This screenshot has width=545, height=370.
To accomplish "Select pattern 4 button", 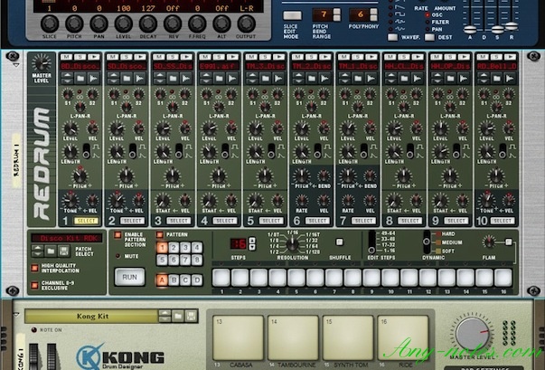I will (x=197, y=248).
